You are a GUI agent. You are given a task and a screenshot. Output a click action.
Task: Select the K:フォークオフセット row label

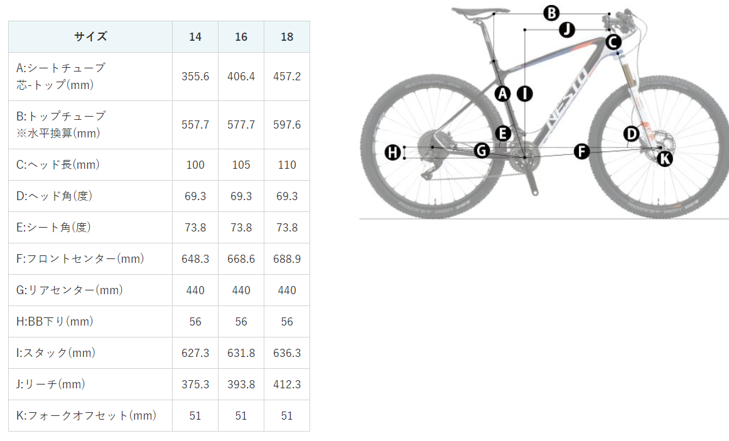[x=90, y=415]
